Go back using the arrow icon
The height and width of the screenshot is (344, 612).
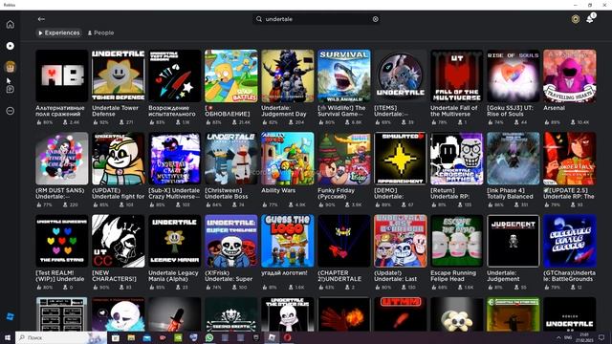click(x=41, y=19)
